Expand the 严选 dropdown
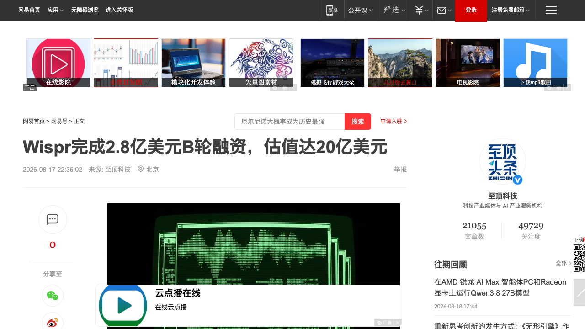 (393, 10)
